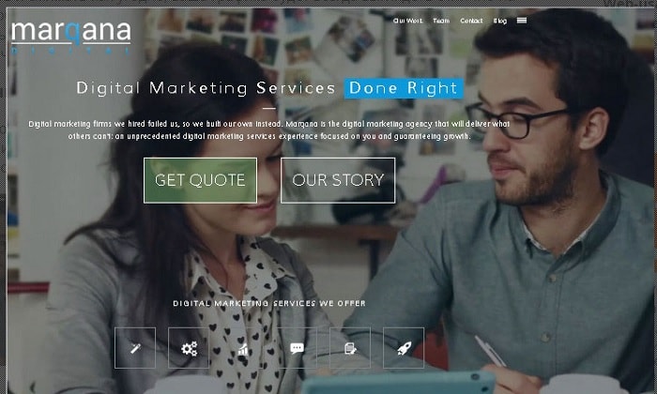Open the hamburger menu icon
Viewport: 657px width, 394px height.
[x=522, y=20]
